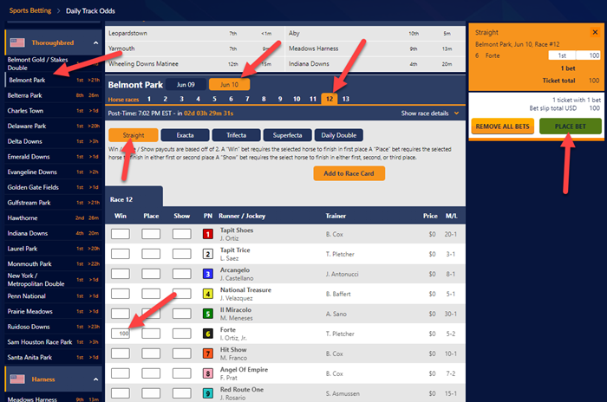Switch to race 13 tab
Image resolution: width=607 pixels, height=402 pixels.
346,99
